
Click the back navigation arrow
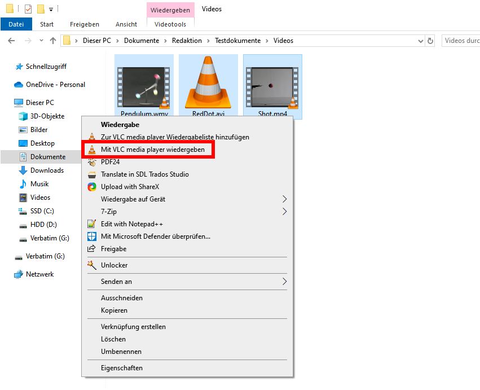coord(12,41)
